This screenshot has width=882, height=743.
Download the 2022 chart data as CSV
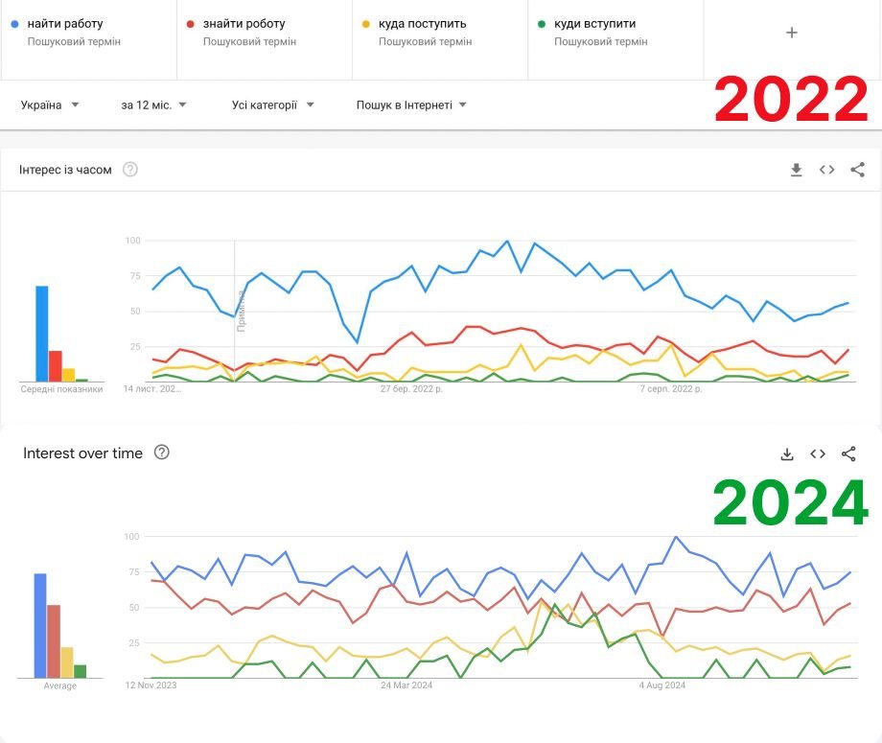tap(796, 170)
